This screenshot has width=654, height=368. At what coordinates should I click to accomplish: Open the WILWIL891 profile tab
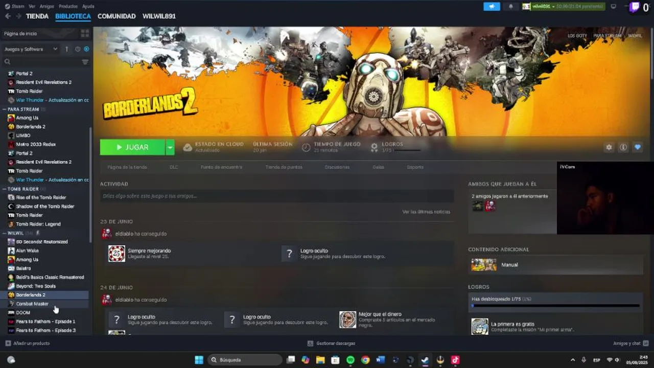pyautogui.click(x=159, y=16)
